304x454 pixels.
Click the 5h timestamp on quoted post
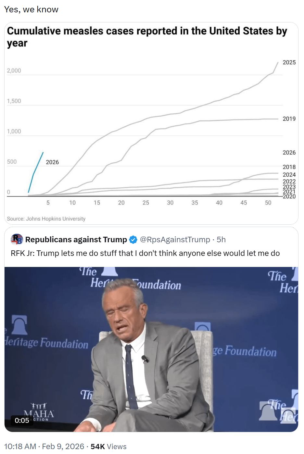click(x=221, y=240)
